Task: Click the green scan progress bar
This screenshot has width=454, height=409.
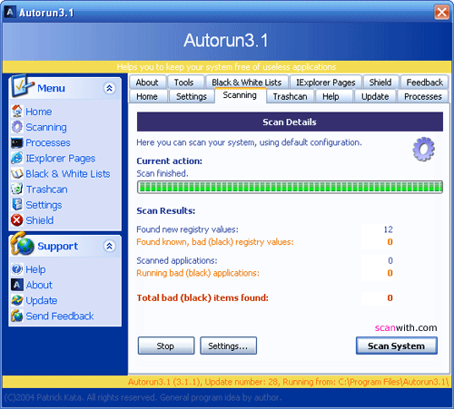Action: [290, 187]
